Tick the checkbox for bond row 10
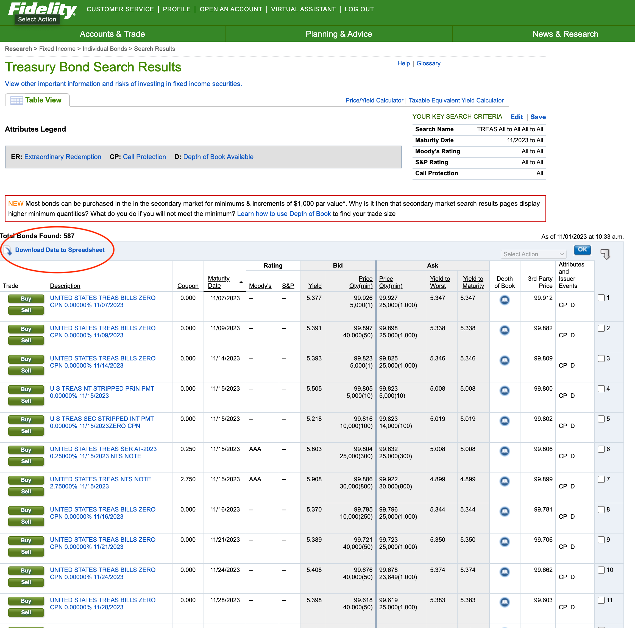This screenshot has width=635, height=628. coord(601,570)
